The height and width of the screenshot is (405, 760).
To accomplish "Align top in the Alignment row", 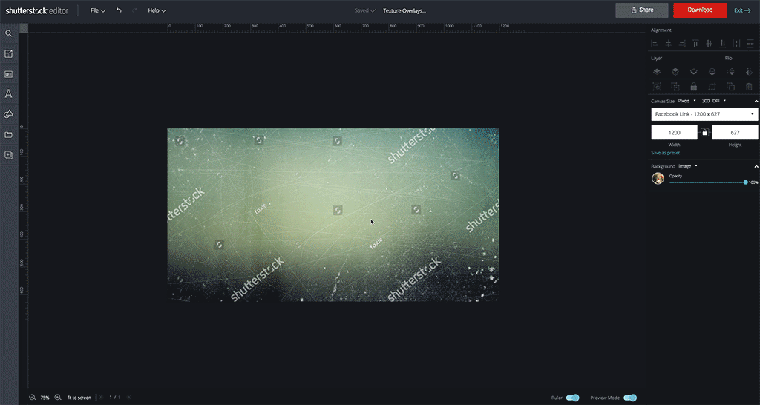I will point(695,44).
